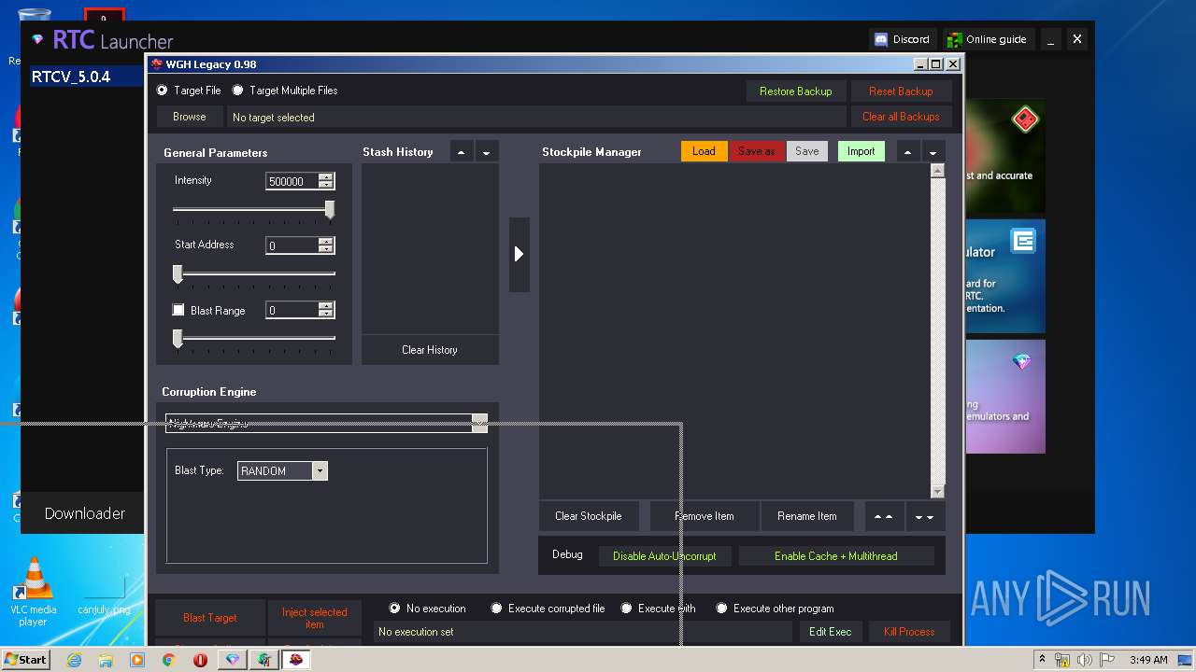Click the Intensity spinner arrows
Image resolution: width=1196 pixels, height=672 pixels.
coord(325,181)
